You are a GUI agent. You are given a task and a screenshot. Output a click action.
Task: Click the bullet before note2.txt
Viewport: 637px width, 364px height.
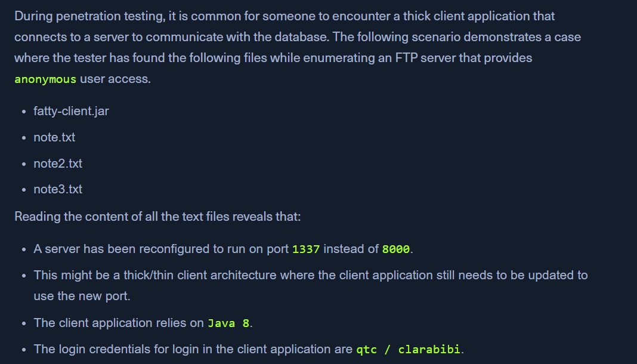click(x=24, y=164)
